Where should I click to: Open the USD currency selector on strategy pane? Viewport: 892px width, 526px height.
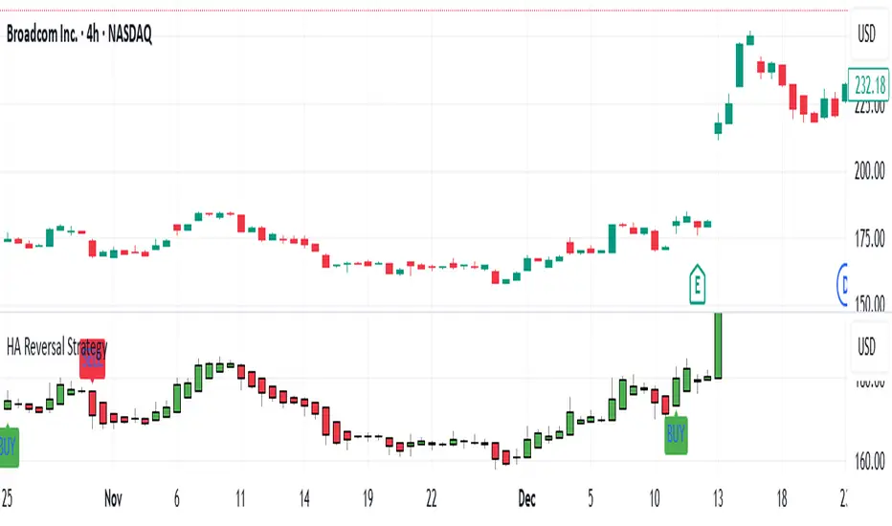click(869, 344)
